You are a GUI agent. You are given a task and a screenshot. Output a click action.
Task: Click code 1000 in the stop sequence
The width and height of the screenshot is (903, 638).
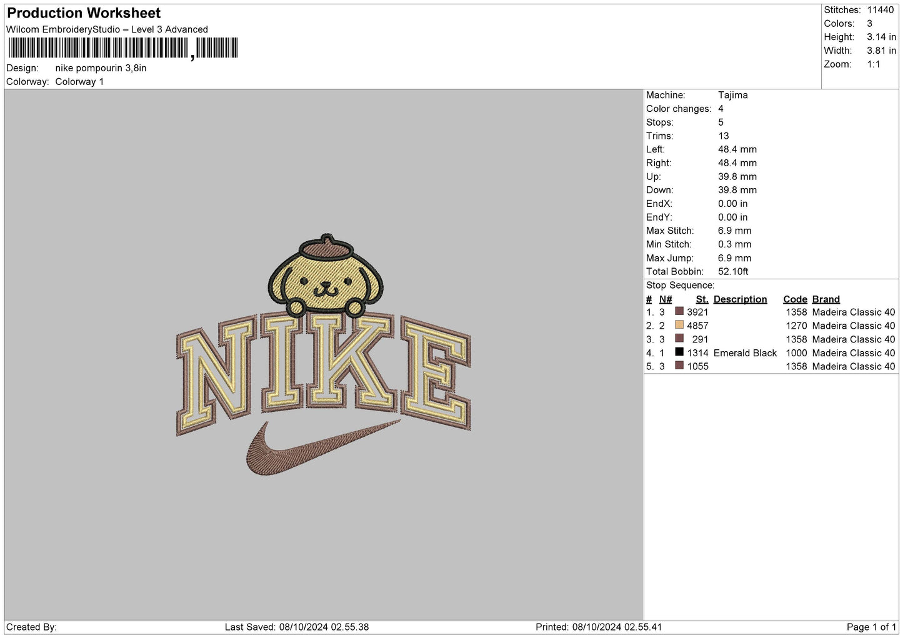(x=796, y=353)
